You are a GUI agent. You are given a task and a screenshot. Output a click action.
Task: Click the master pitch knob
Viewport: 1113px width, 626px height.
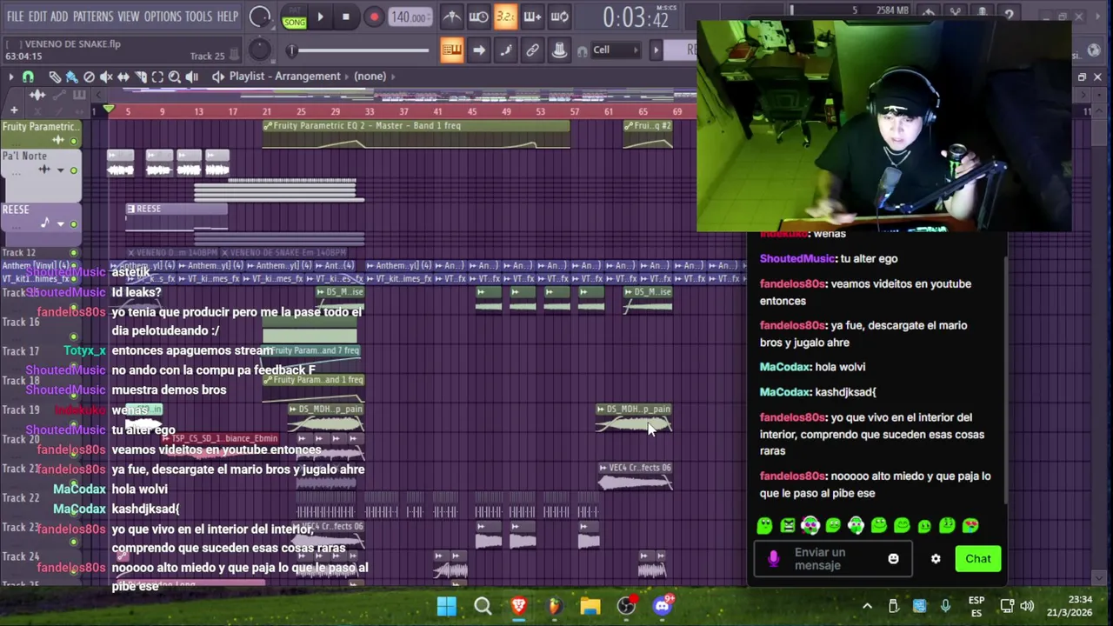pos(260,50)
